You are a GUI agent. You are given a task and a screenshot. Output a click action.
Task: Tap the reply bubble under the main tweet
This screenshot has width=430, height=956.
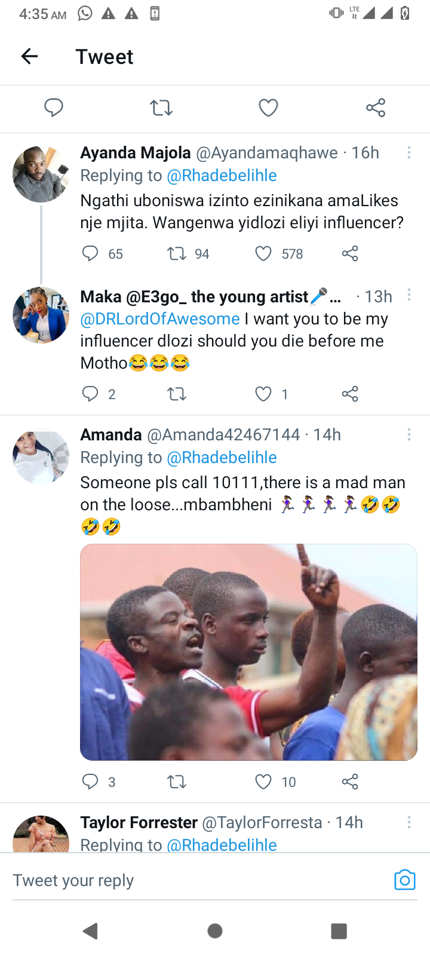(x=54, y=108)
